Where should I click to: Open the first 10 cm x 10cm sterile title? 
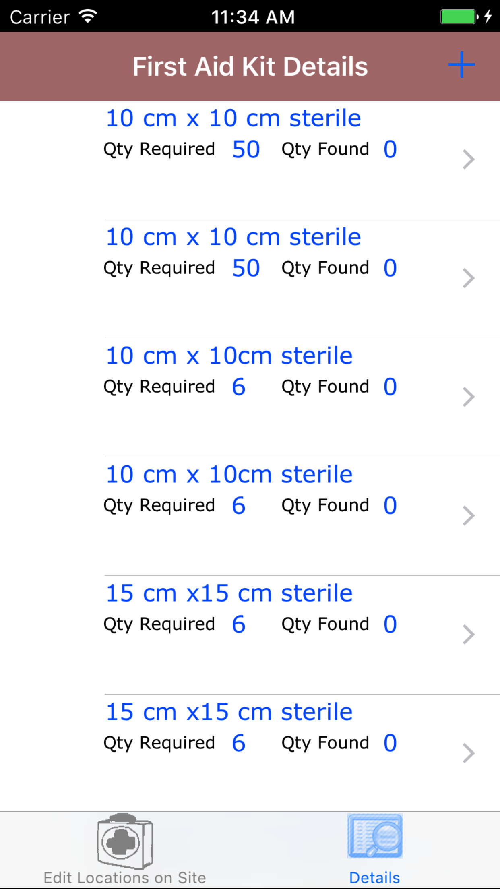pos(229,356)
